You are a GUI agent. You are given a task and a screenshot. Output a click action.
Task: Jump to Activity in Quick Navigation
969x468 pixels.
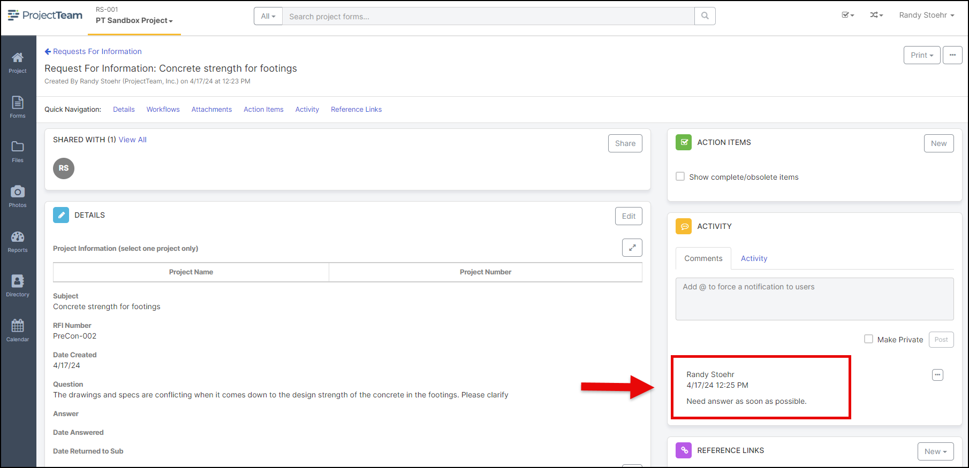coord(307,109)
